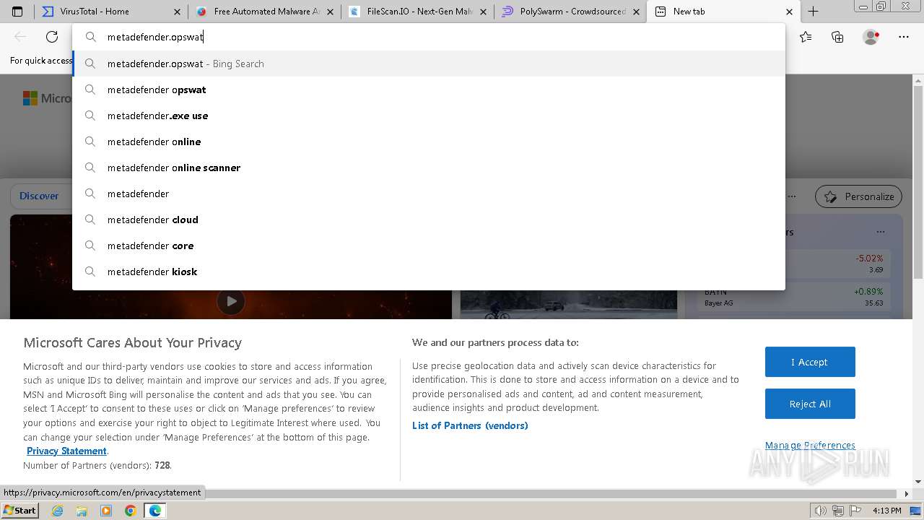The image size is (924, 520).
Task: Launch Internet Explorer from the taskbar
Action: pos(58,511)
